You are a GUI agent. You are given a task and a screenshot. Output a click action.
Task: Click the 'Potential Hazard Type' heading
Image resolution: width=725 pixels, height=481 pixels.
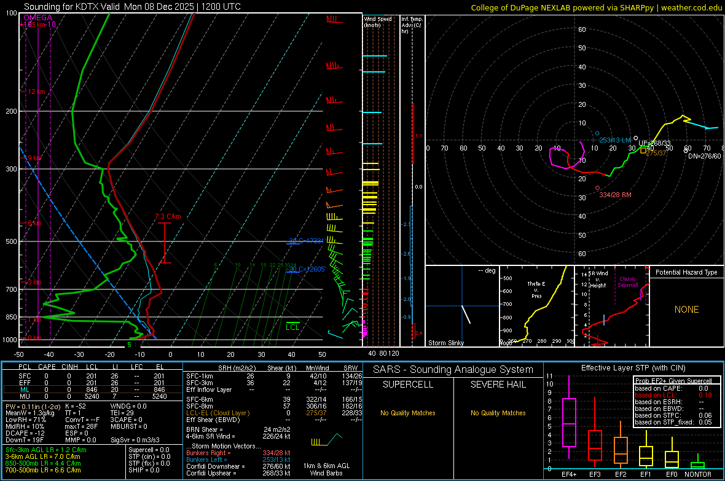pos(686,272)
